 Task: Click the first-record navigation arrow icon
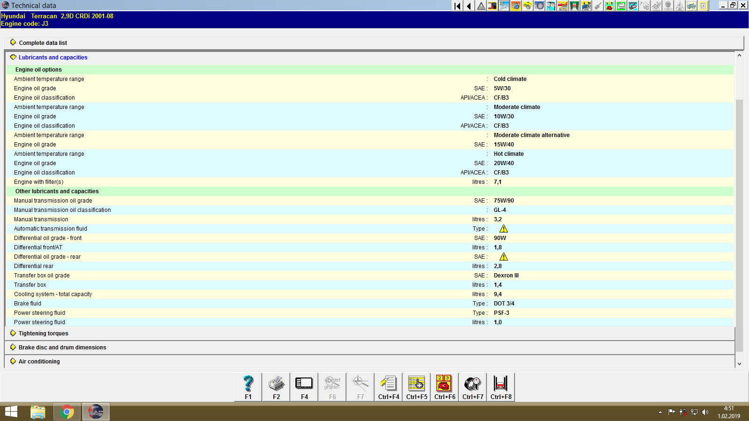point(456,6)
